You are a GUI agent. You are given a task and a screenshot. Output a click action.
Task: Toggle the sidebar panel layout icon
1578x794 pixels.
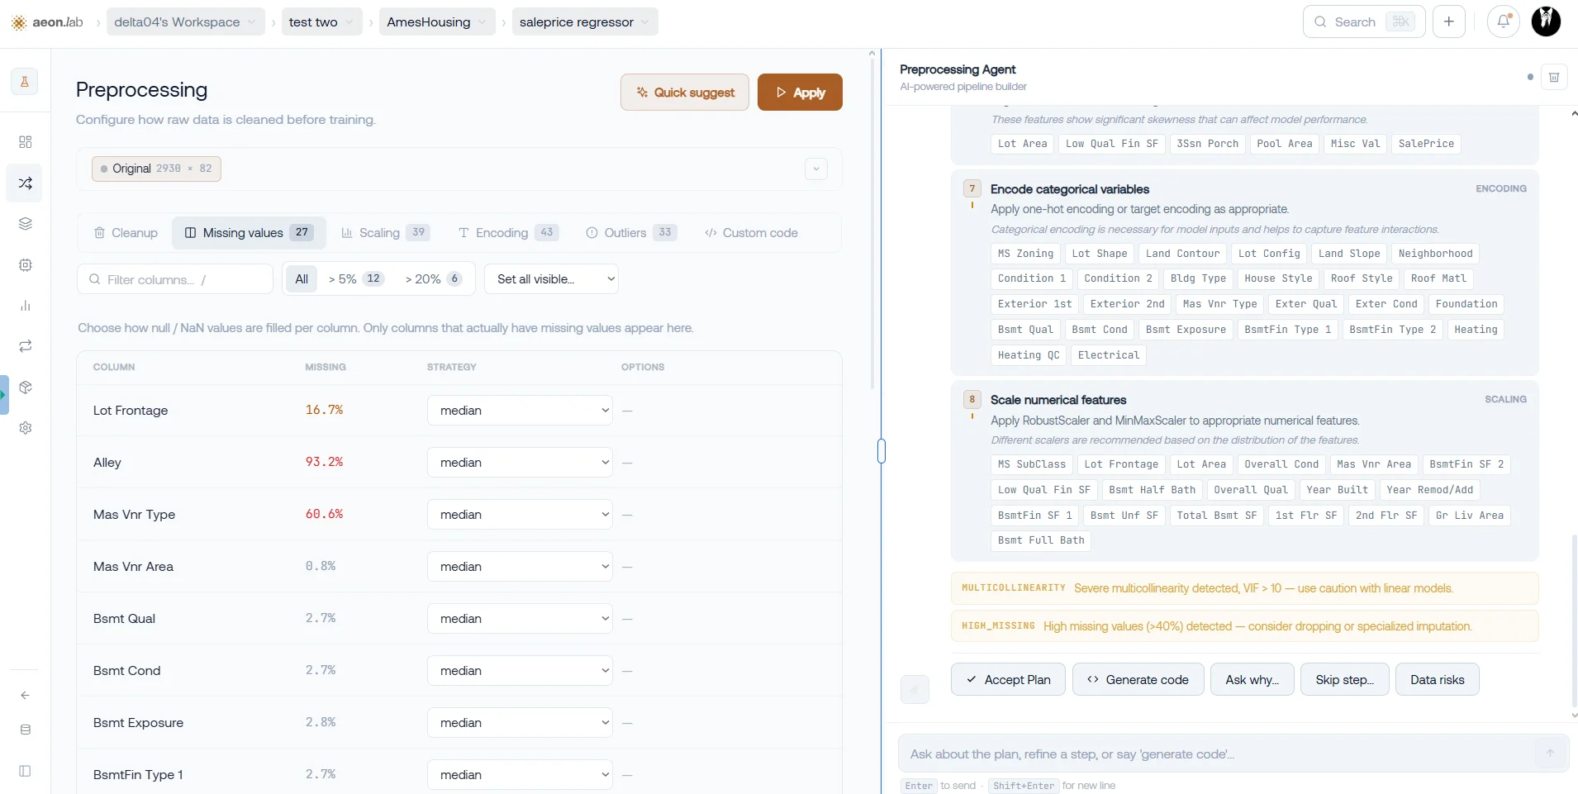coord(25,771)
